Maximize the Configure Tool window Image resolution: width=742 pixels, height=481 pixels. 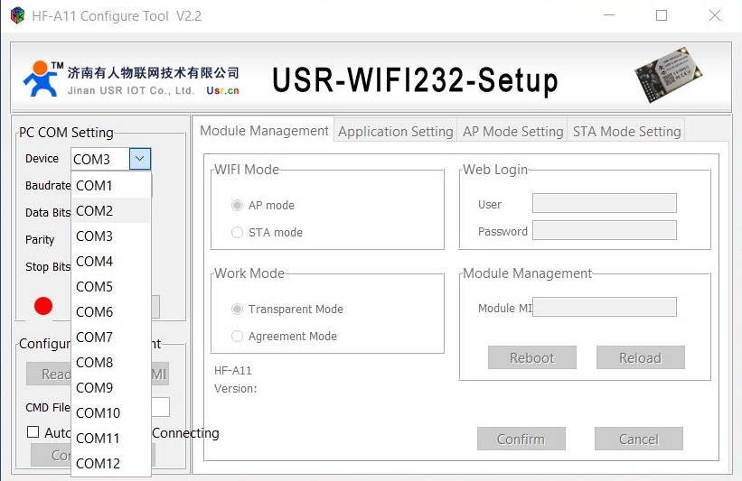662,15
